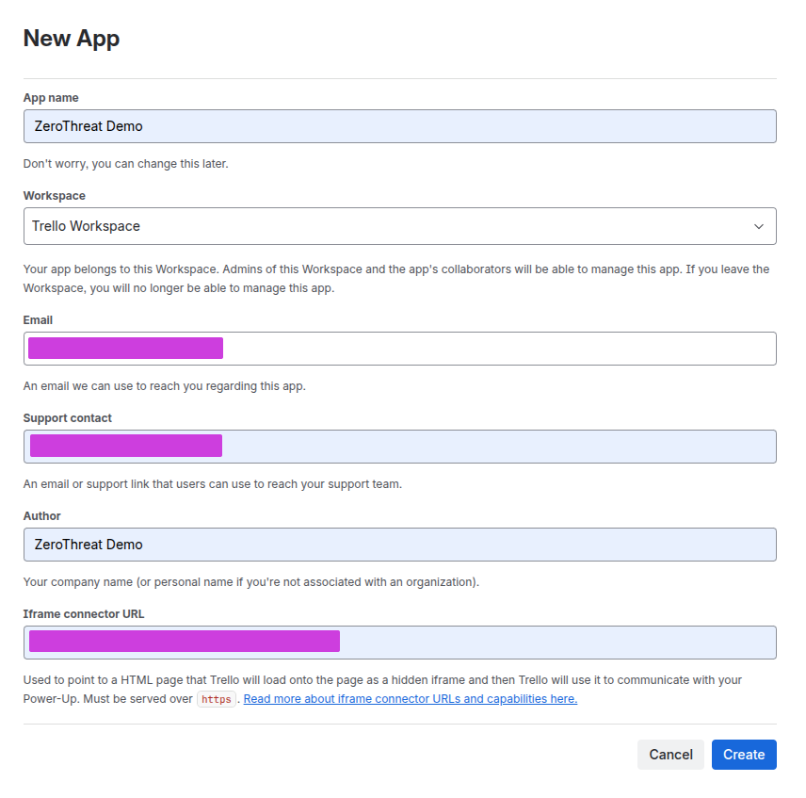
Task: Click the 'https' code snippet
Action: pos(216,699)
